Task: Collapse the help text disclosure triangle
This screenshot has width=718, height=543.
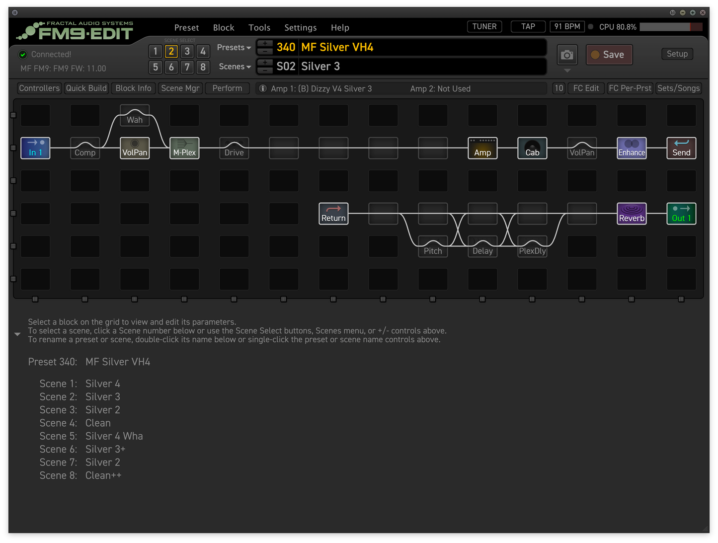Action: coord(17,334)
